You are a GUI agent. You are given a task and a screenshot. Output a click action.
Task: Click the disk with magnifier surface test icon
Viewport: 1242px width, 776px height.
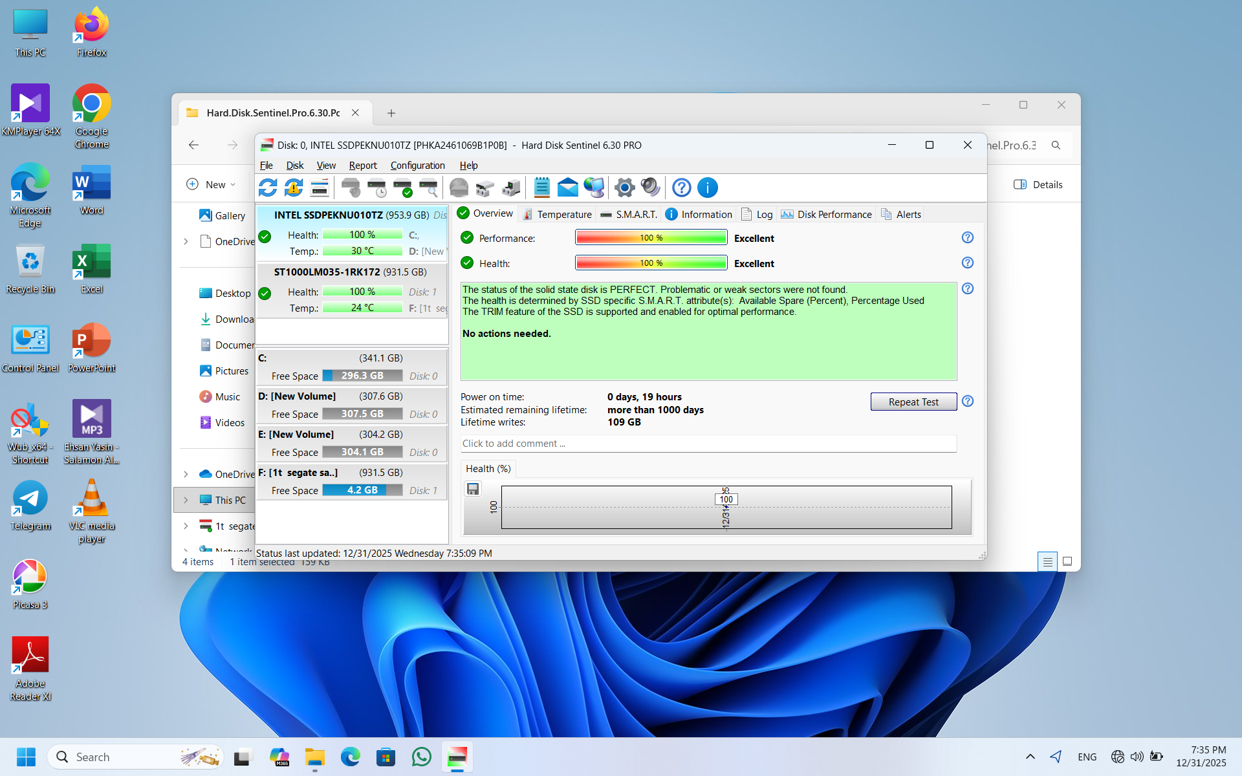(428, 188)
